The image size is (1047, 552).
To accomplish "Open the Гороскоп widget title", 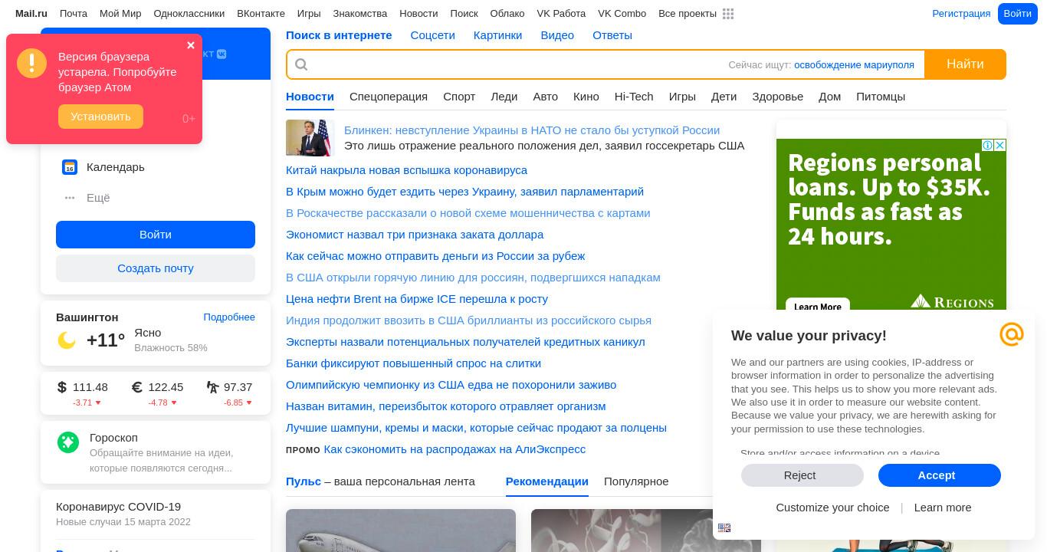I will [x=113, y=438].
